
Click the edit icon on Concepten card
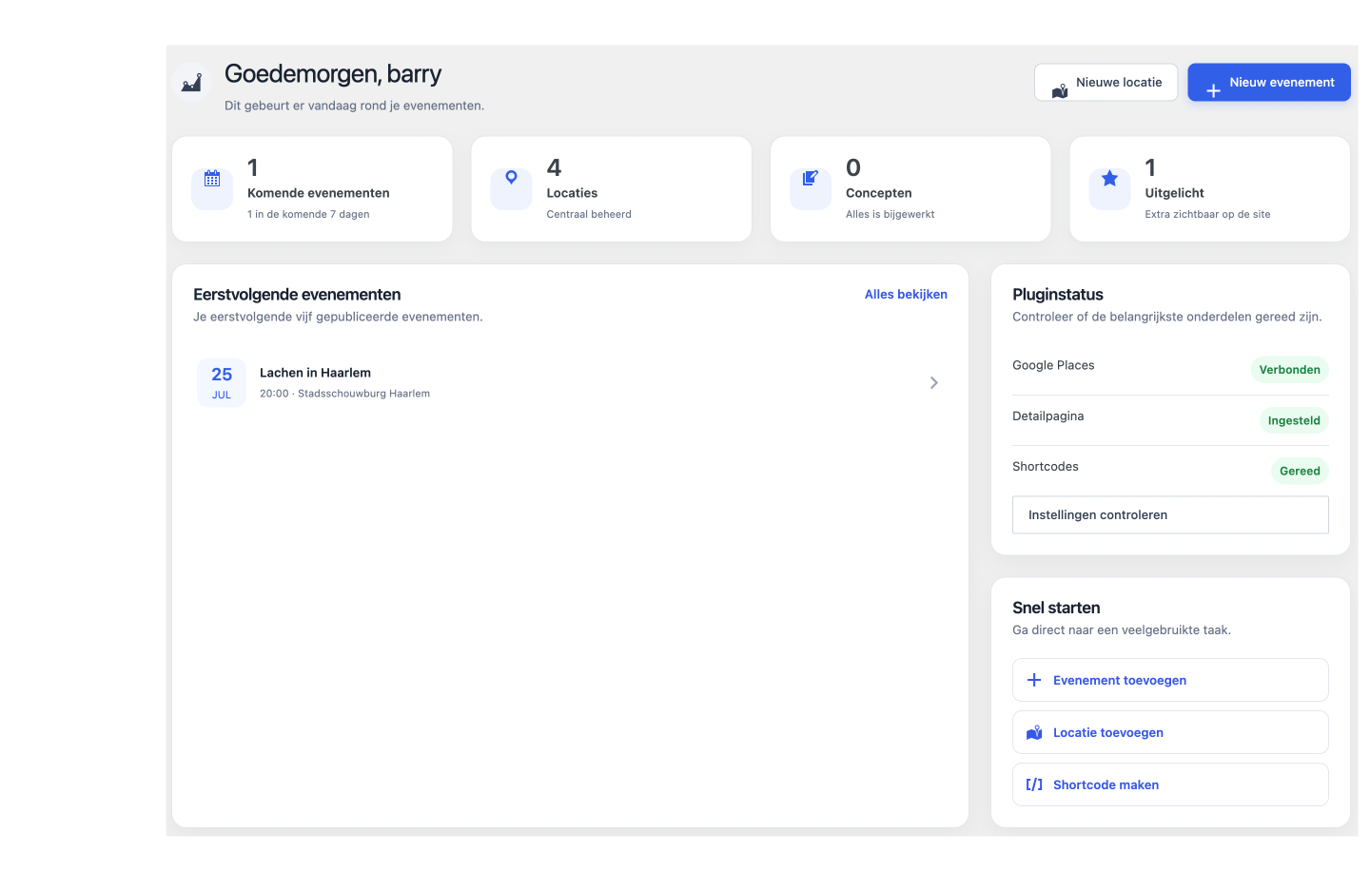point(811,178)
